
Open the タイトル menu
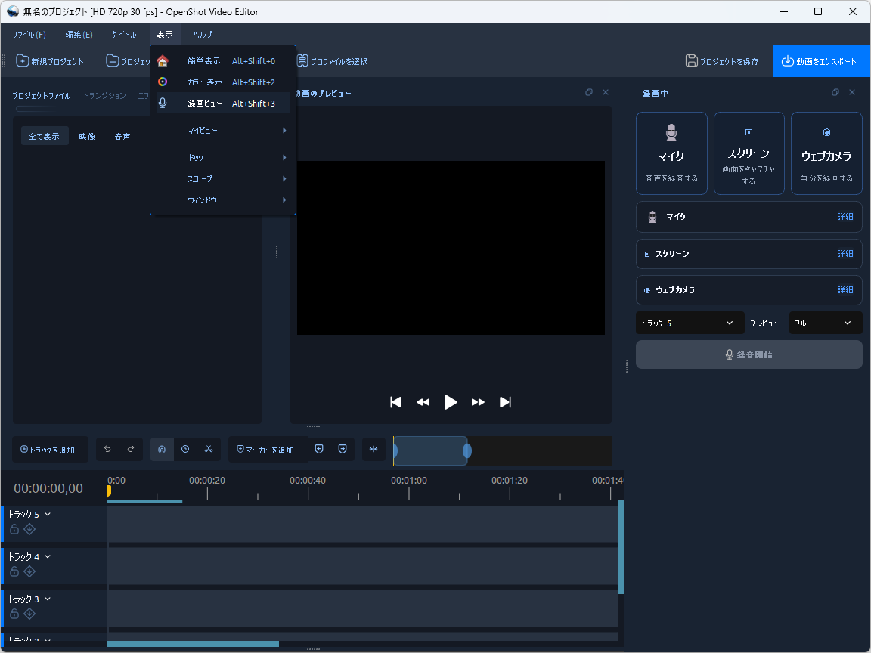point(124,35)
